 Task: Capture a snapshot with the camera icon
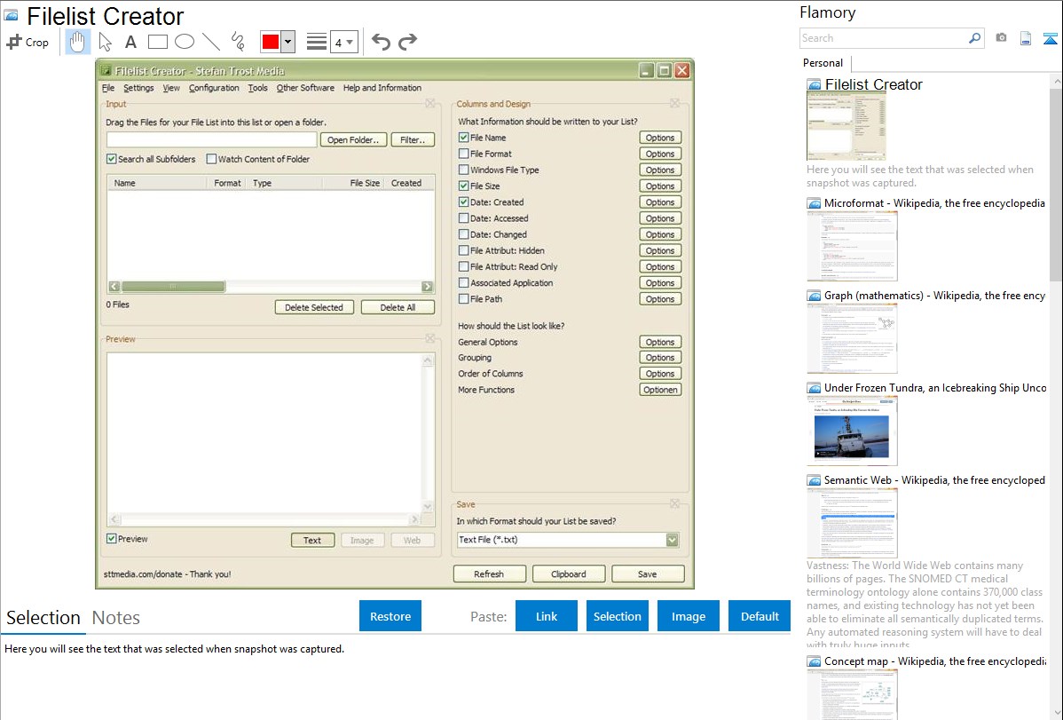pos(1001,38)
